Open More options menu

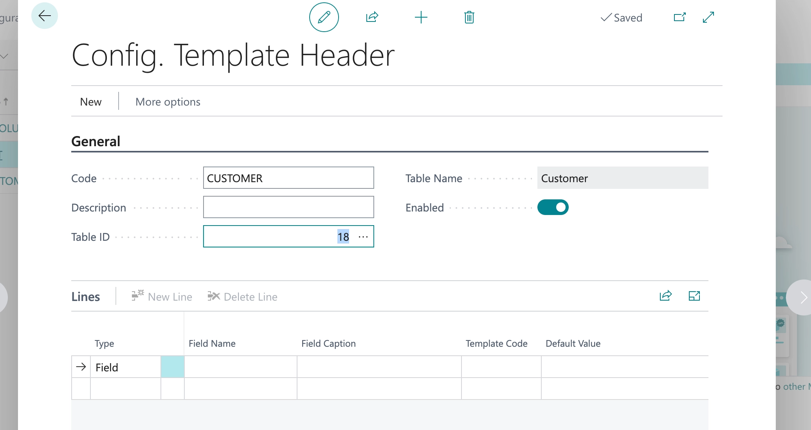[x=168, y=102]
